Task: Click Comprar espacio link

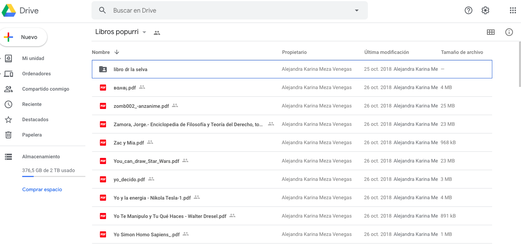Action: pyautogui.click(x=42, y=190)
